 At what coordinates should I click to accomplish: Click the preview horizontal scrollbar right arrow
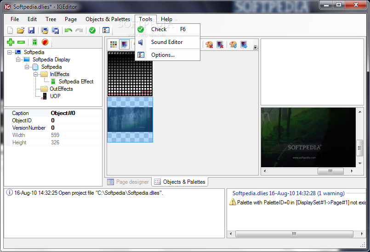tap(352, 171)
